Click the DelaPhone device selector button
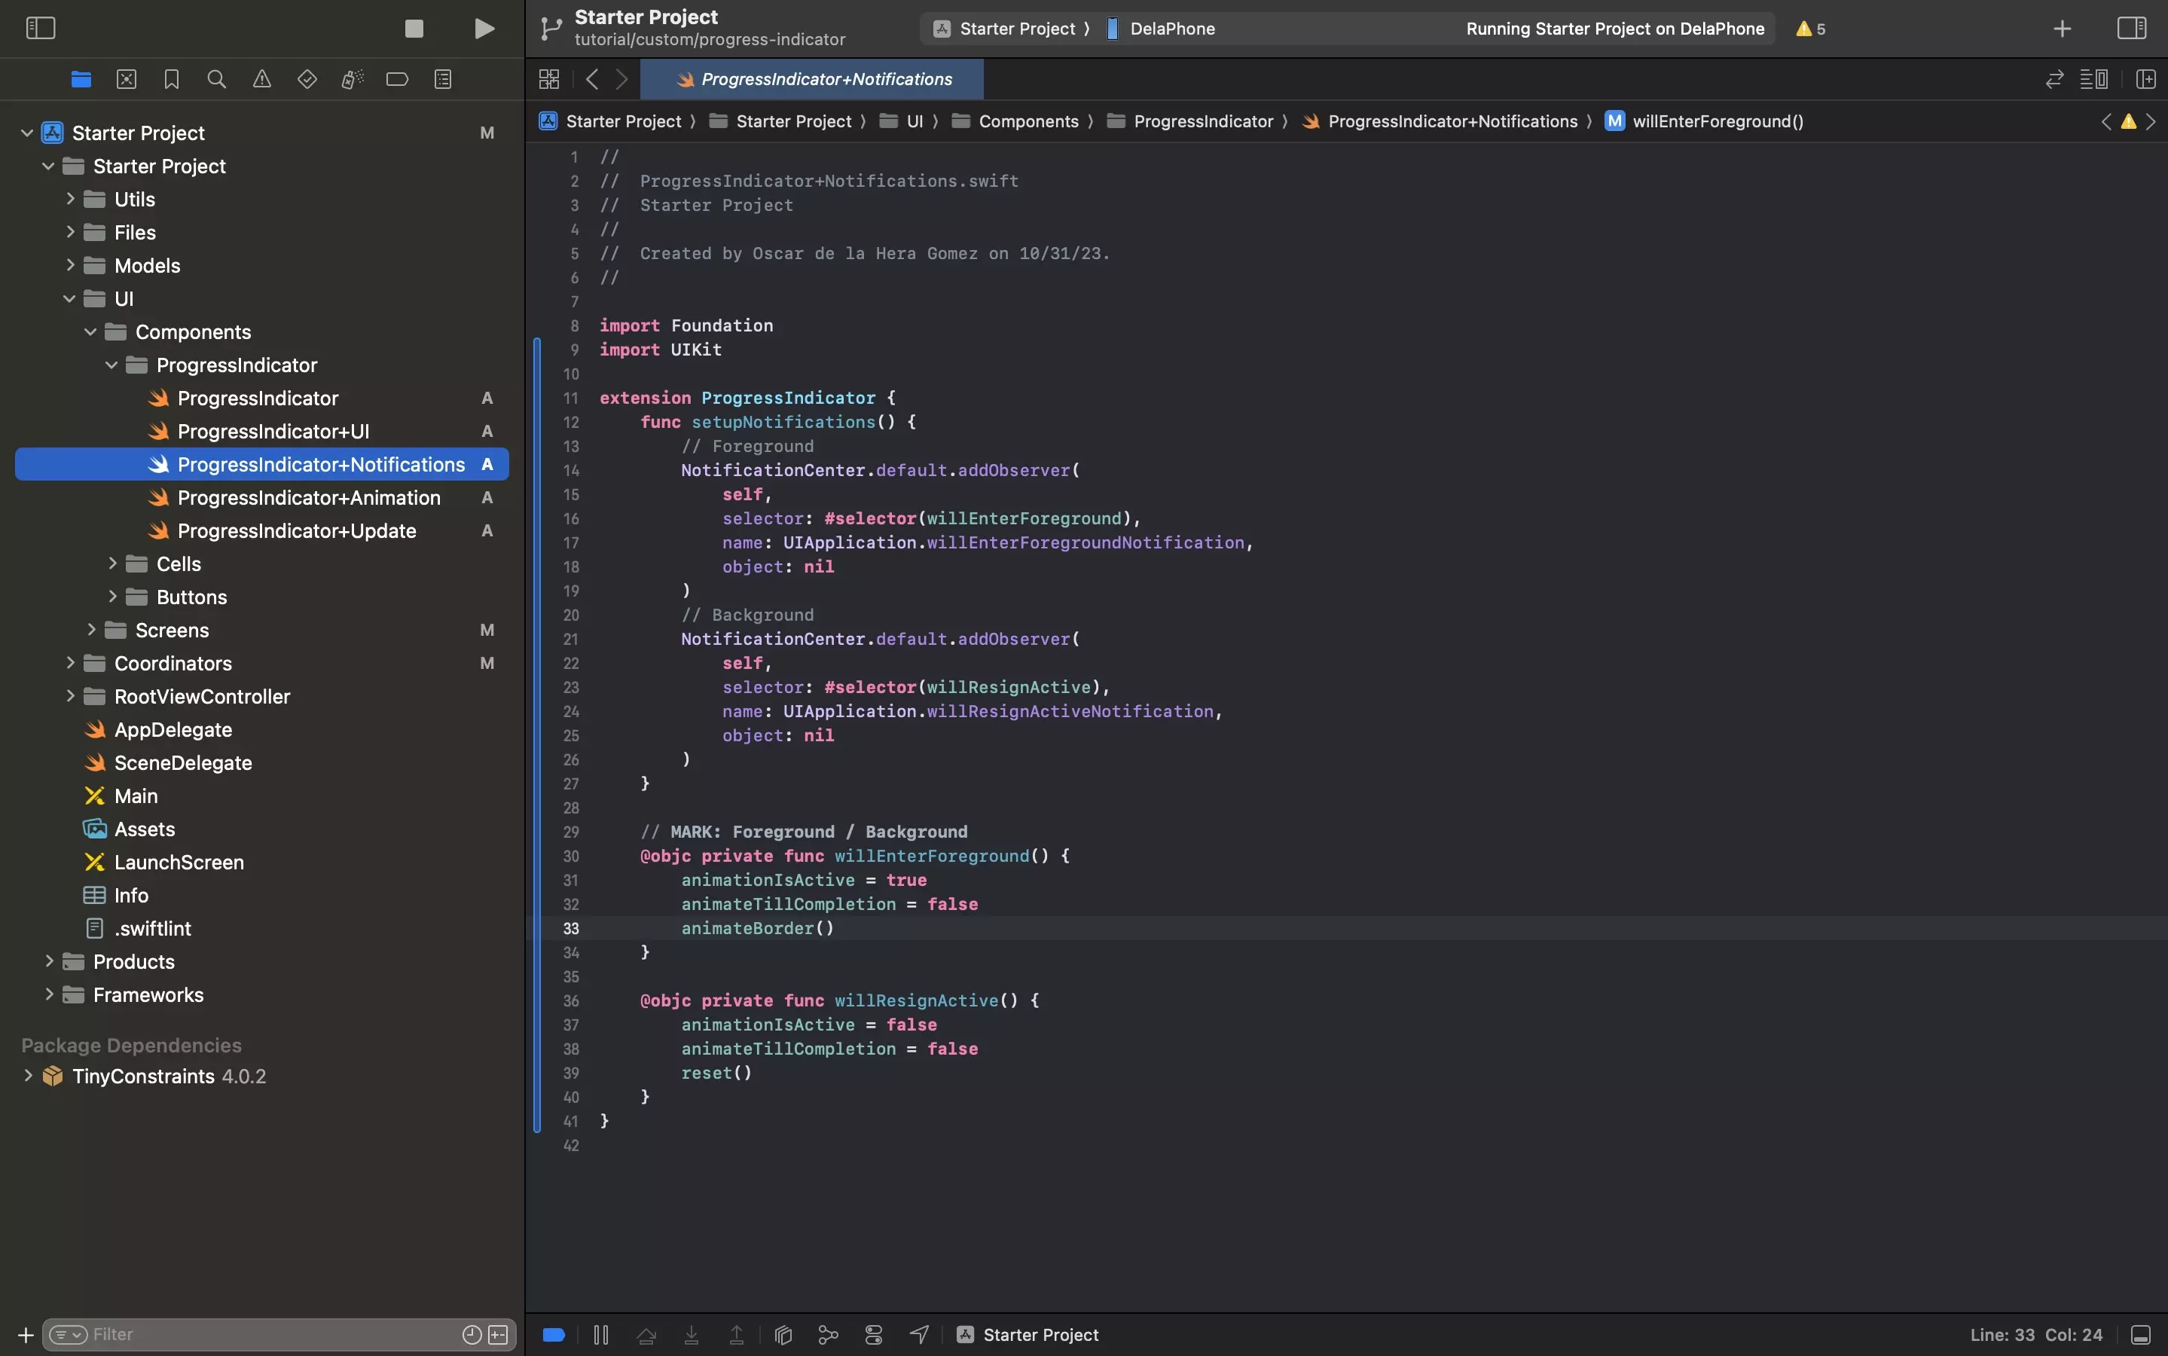 point(1171,28)
